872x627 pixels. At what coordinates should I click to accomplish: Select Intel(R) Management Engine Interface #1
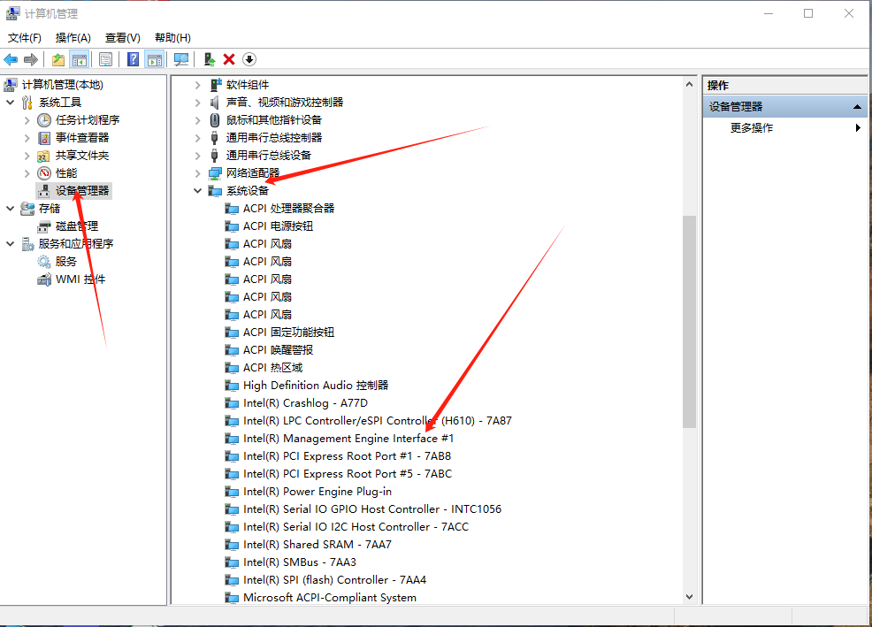[x=348, y=439]
